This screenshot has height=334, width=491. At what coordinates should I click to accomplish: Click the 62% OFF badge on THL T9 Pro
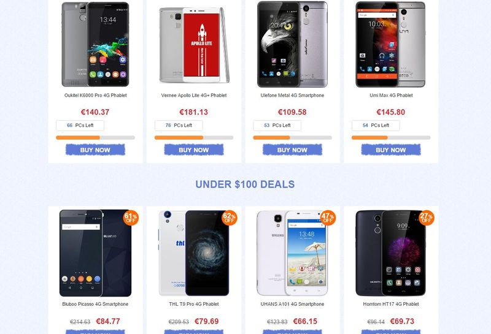tap(229, 218)
